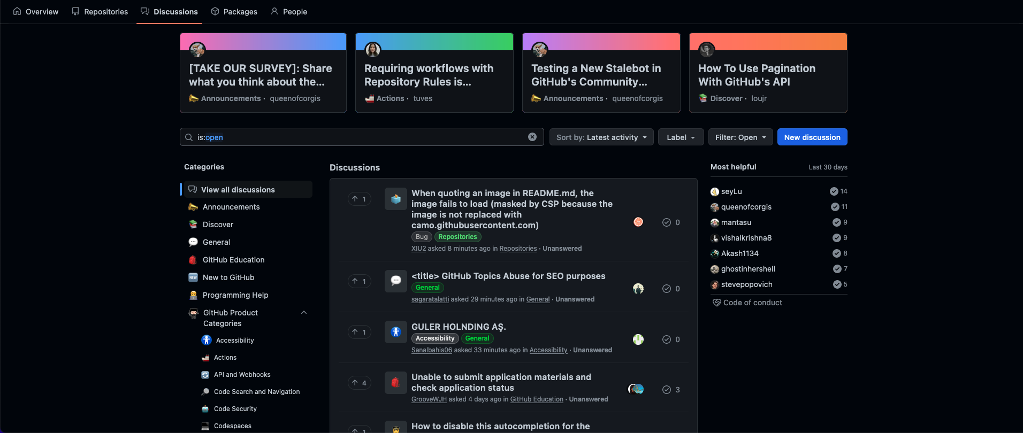The height and width of the screenshot is (433, 1023).
Task: Click the 3 comments icon on Unable to submit row
Action: tap(667, 390)
